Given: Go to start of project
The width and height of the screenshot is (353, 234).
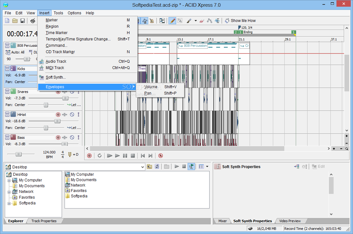Looking at the screenshot, I should 143,156.
